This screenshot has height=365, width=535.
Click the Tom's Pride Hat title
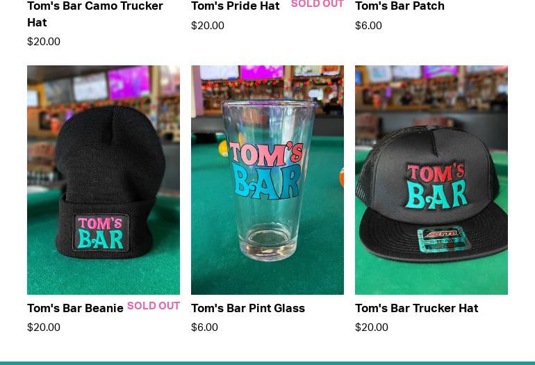pyautogui.click(x=236, y=6)
